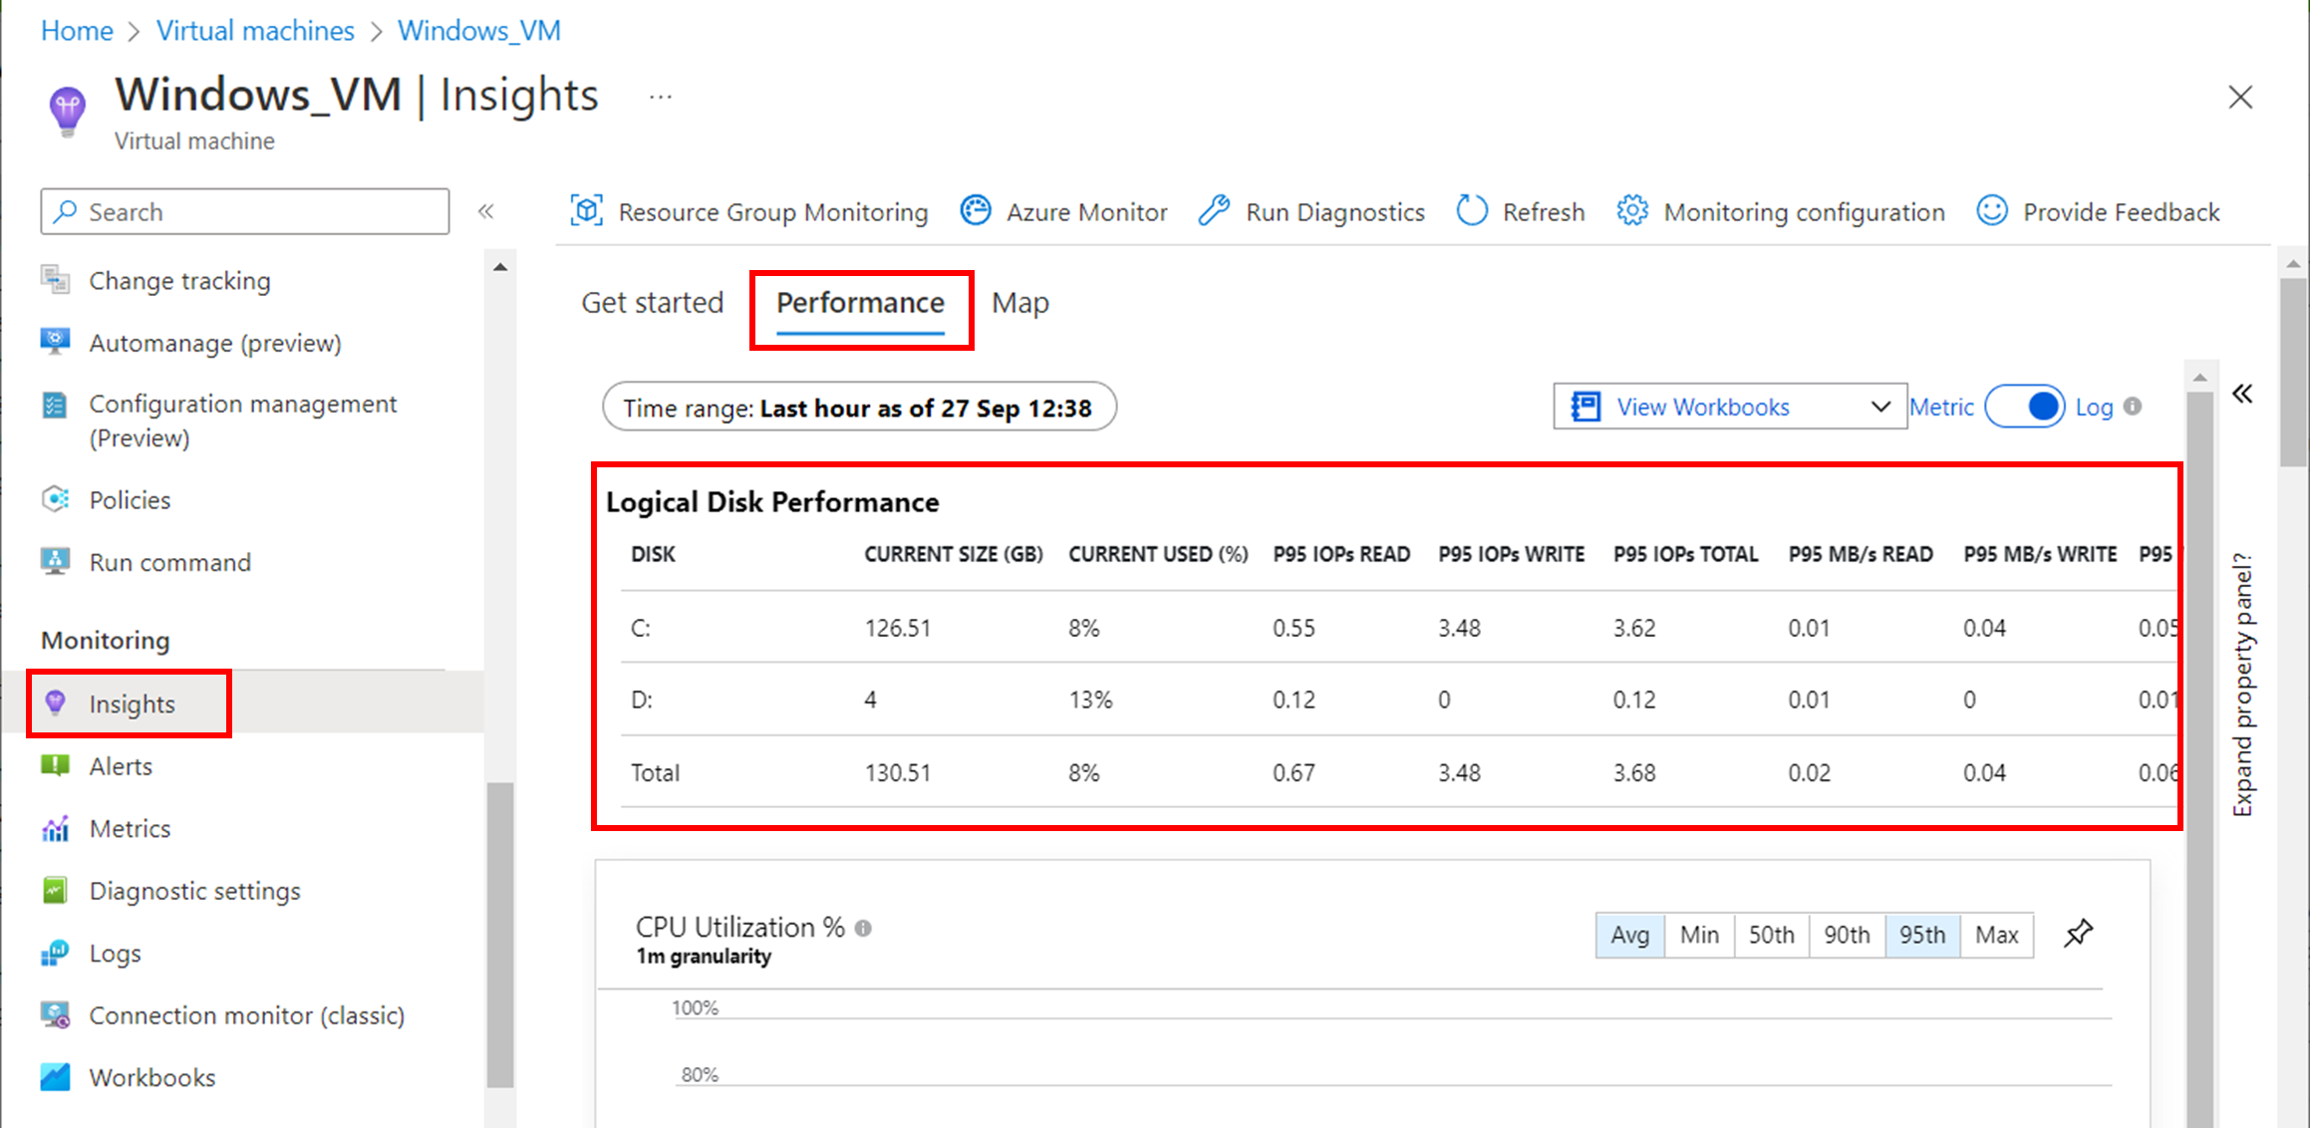Open Metrics in the sidebar

point(130,828)
